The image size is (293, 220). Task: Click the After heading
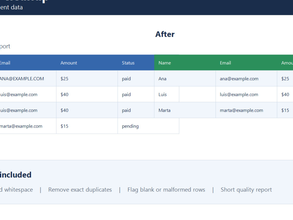click(165, 34)
